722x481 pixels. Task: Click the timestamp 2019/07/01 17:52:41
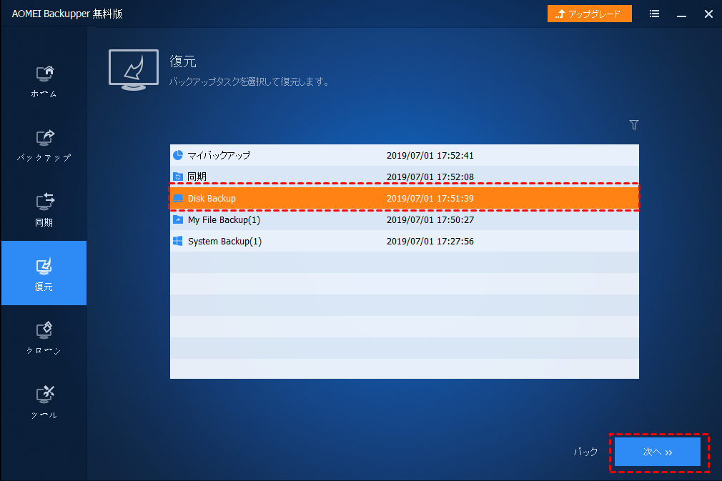click(x=430, y=156)
